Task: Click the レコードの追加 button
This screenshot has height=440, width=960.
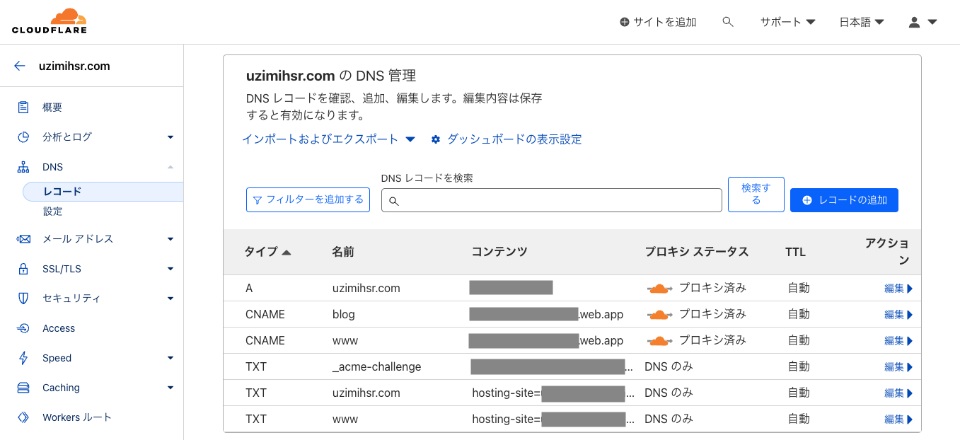Action: 844,200
